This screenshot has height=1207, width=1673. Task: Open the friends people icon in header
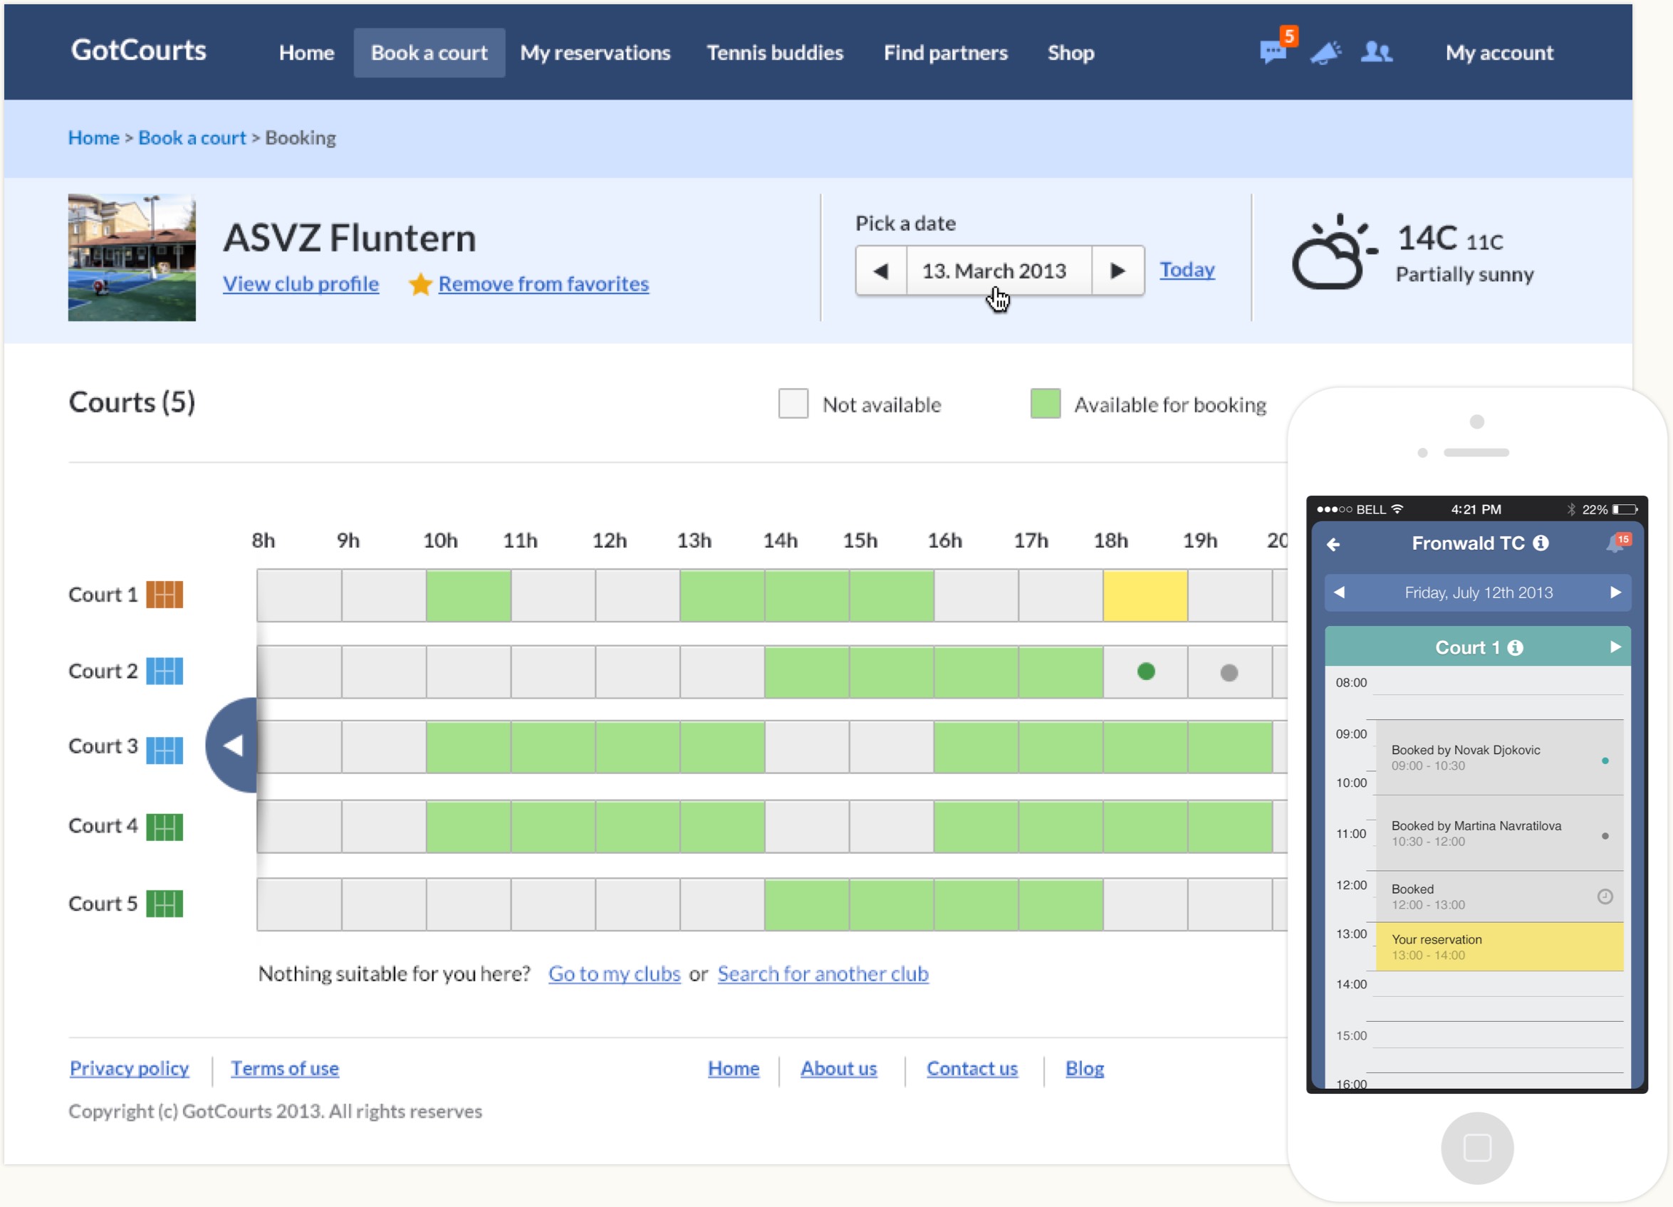(x=1376, y=53)
